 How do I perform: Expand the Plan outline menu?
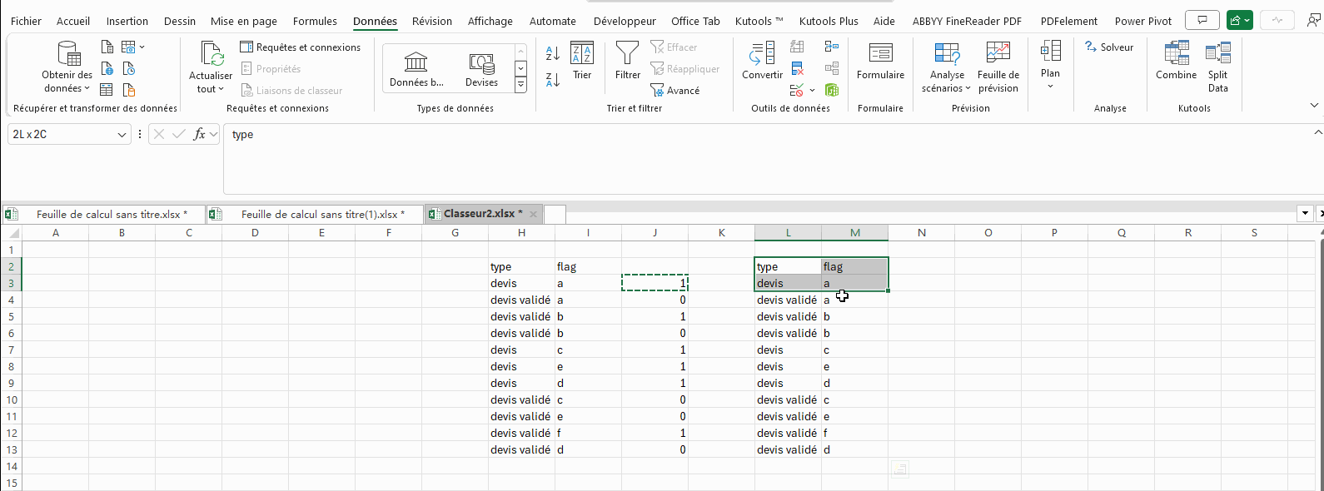(x=1050, y=65)
